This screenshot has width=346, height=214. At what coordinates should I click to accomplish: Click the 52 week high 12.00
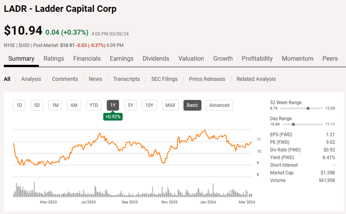pyautogui.click(x=330, y=108)
